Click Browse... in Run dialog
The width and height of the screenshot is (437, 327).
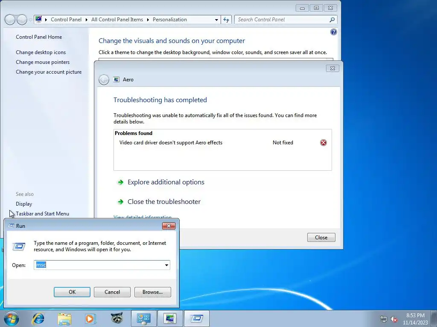click(152, 292)
